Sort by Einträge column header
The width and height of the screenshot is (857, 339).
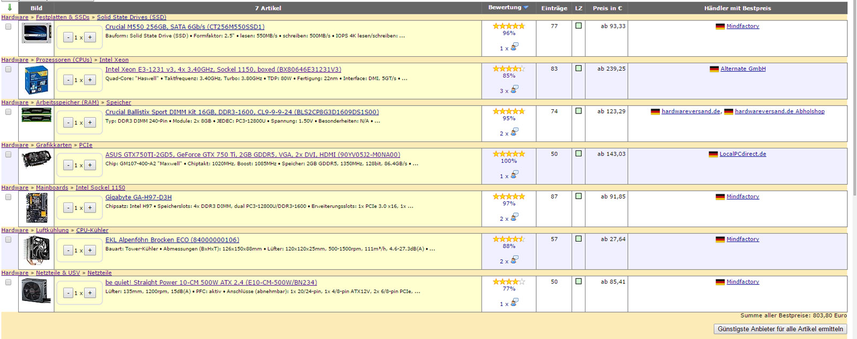click(554, 8)
